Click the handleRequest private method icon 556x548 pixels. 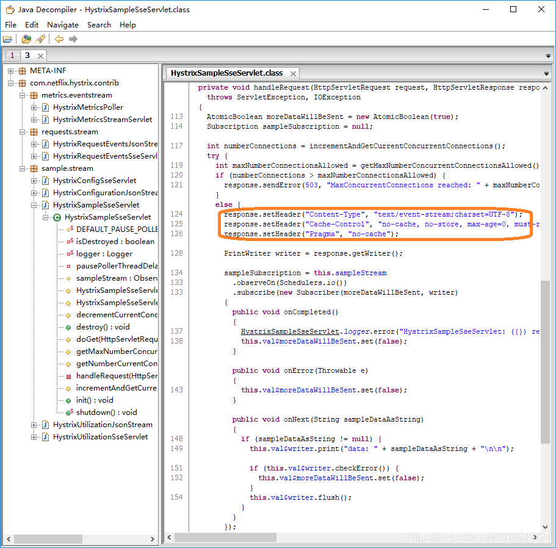(x=69, y=376)
